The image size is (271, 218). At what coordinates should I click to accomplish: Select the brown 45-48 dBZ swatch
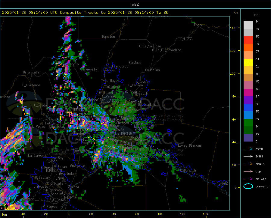(248, 78)
